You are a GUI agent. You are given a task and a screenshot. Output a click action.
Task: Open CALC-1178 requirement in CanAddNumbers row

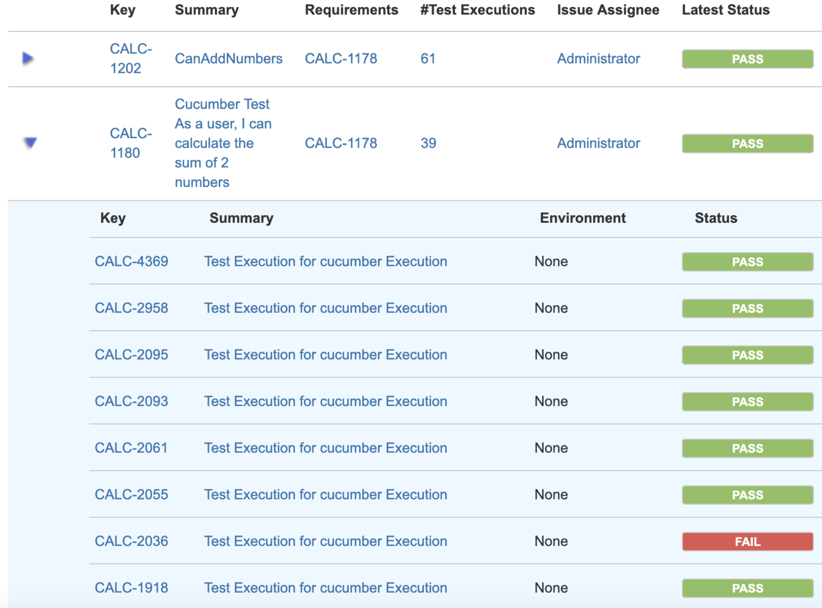coord(340,58)
